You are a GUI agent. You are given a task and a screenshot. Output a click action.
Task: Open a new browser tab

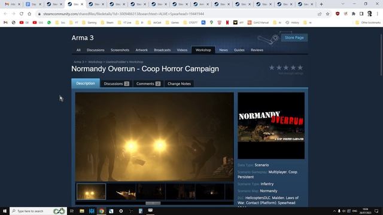[x=321, y=4]
